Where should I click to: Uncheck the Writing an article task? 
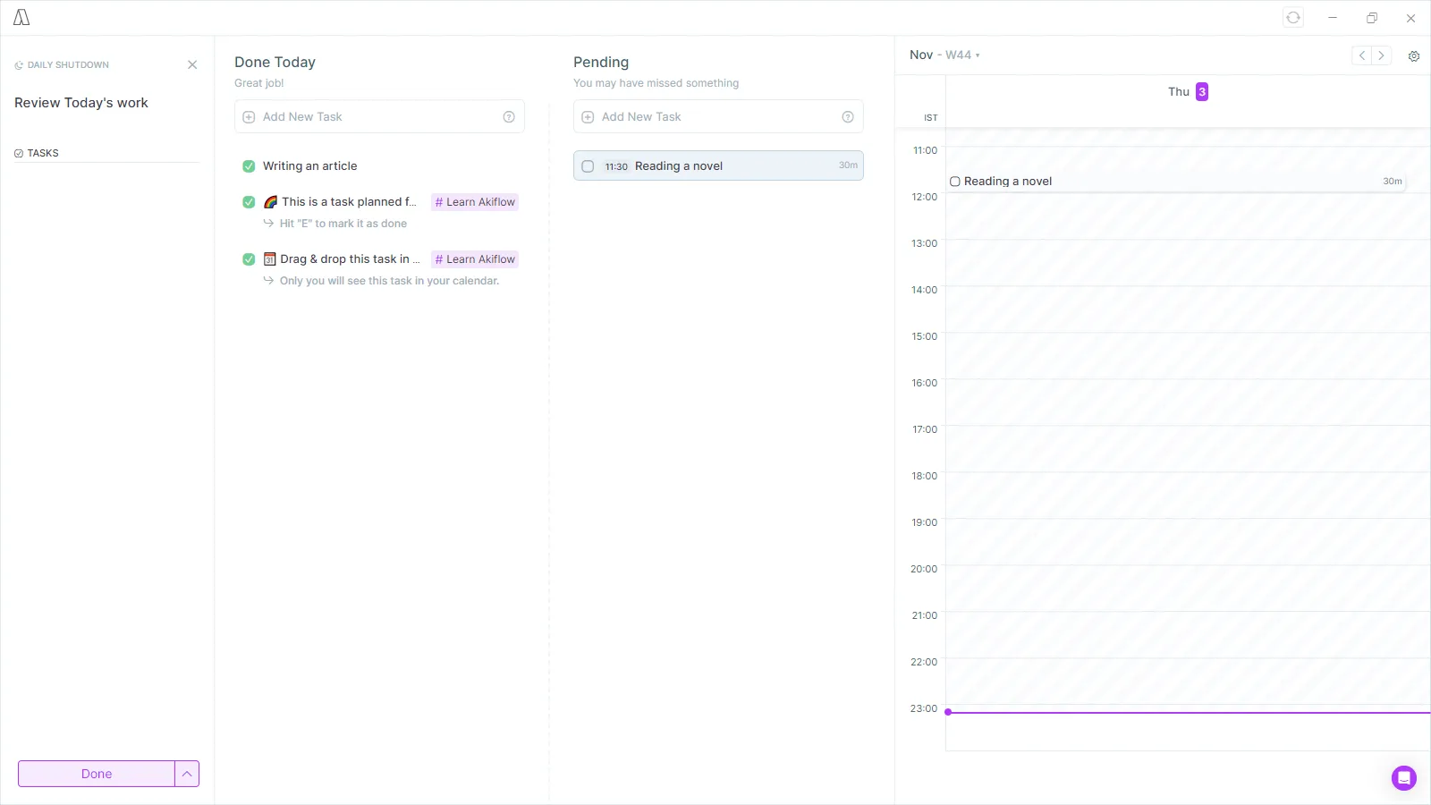(249, 166)
